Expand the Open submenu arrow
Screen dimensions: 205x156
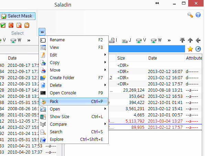click(105, 109)
